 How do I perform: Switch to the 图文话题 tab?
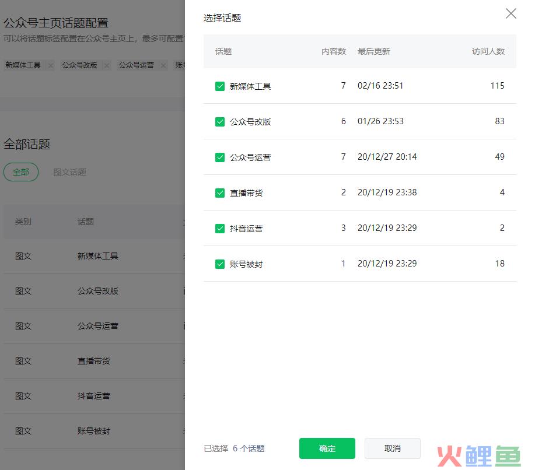pyautogui.click(x=69, y=172)
